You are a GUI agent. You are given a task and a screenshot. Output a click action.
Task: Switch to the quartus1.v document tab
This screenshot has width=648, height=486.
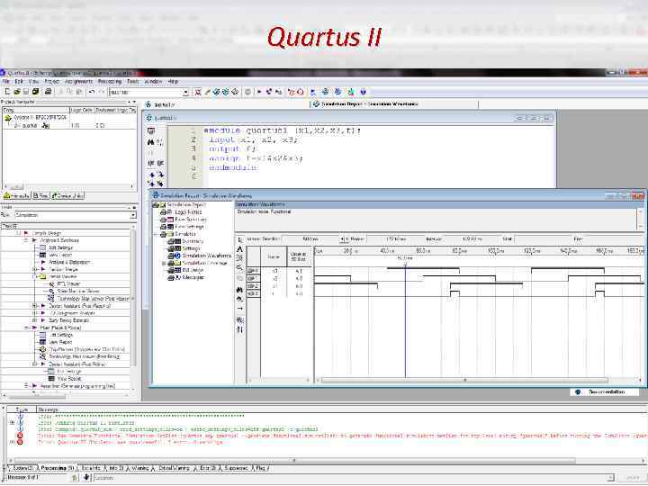point(161,104)
